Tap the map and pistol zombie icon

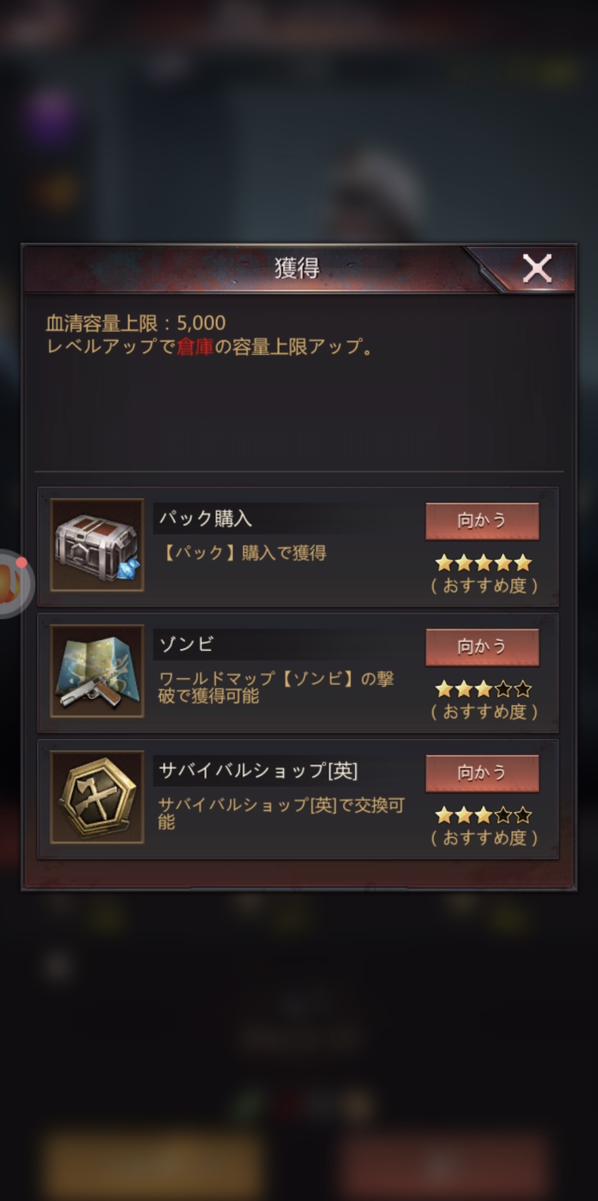[97, 671]
